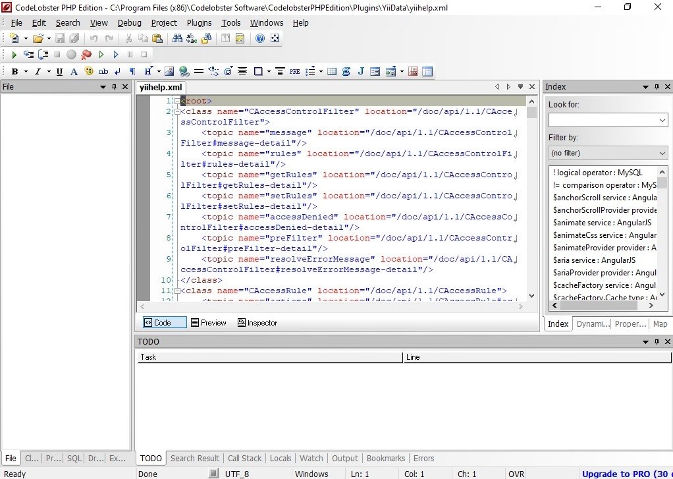Screen dimensions: 673x479
Task: Switch to the SQL panel tab
Action: point(74,459)
